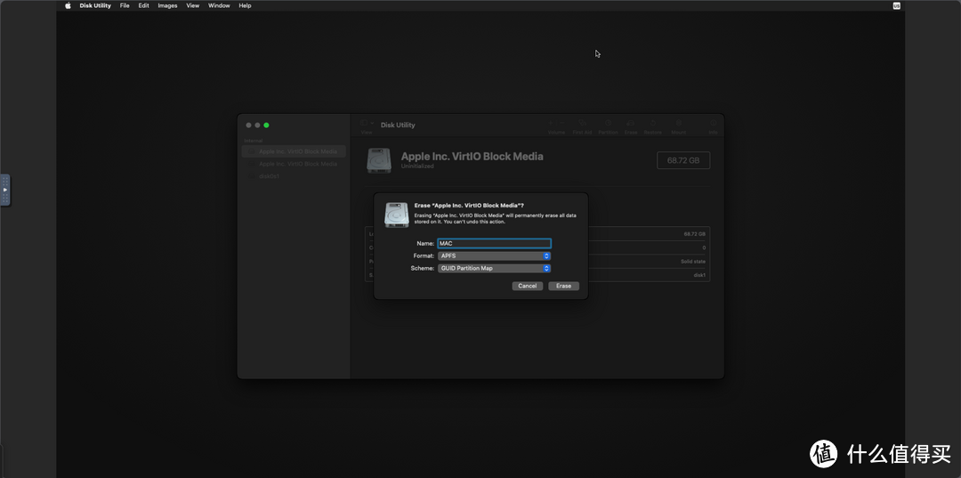961x478 pixels.
Task: Open the File menu
Action: 125,5
